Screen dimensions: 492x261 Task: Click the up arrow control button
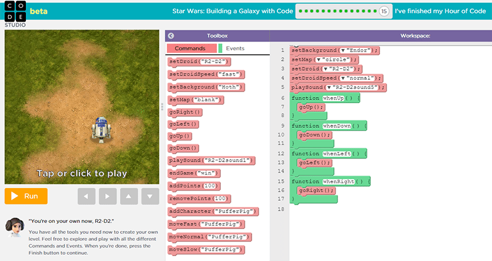(129, 197)
